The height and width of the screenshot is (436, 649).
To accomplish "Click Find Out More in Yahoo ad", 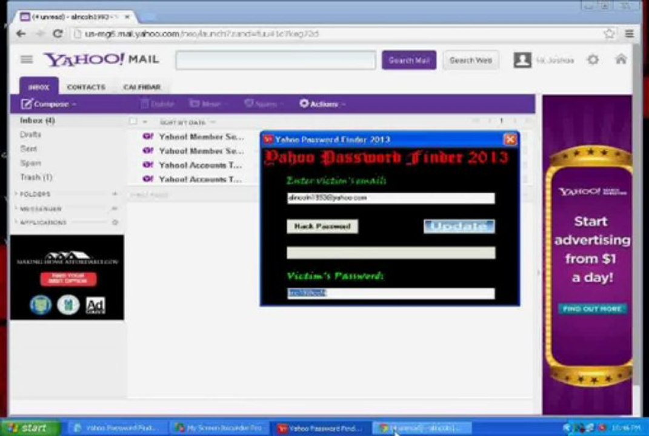I will 592,309.
